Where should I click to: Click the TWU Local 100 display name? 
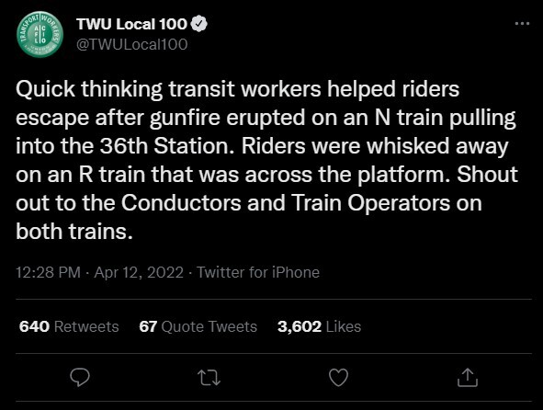click(x=132, y=24)
